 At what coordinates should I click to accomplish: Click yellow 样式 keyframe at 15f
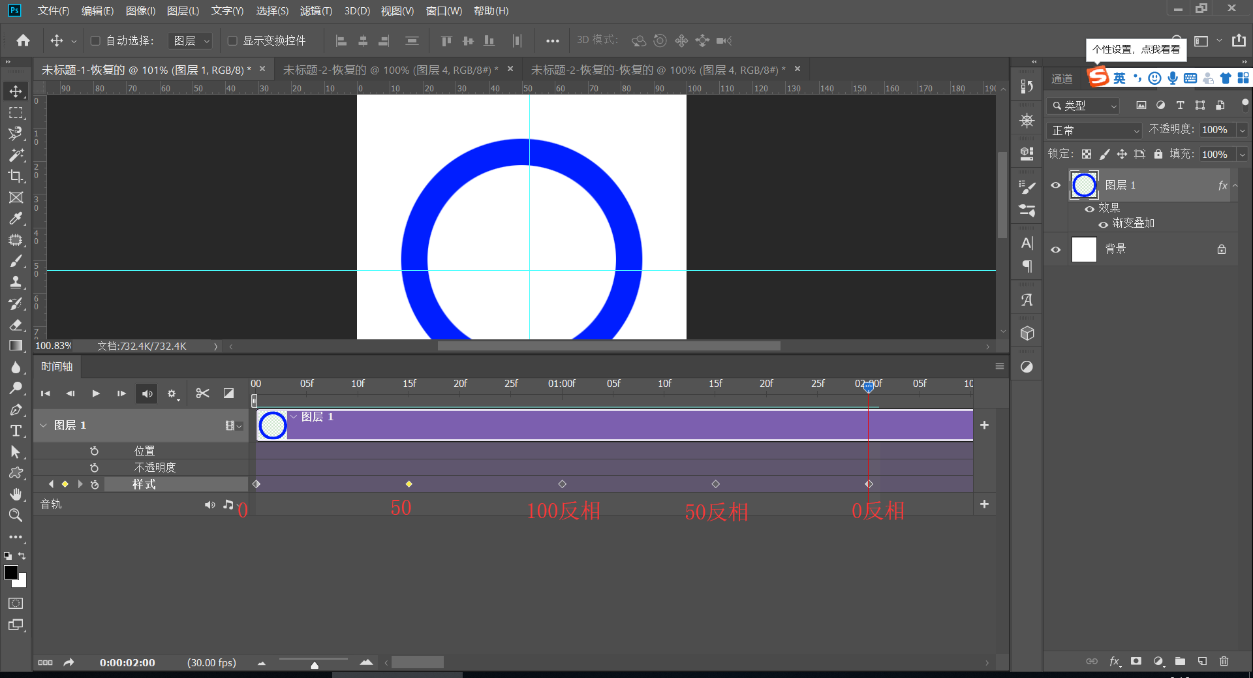pyautogui.click(x=409, y=484)
